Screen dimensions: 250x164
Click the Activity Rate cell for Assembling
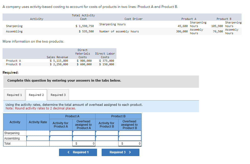(38, 138)
